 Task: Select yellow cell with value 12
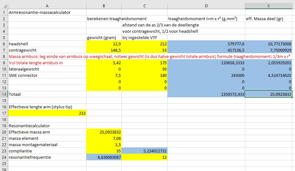pyautogui.click(x=144, y=157)
